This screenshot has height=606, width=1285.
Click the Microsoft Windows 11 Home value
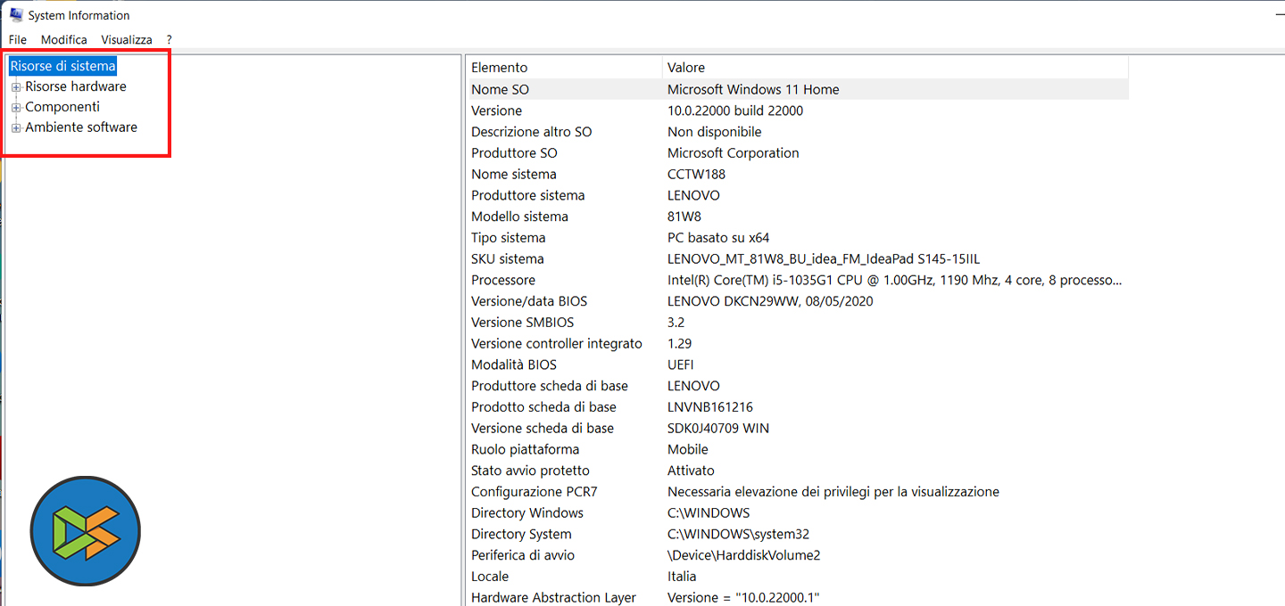pyautogui.click(x=753, y=89)
